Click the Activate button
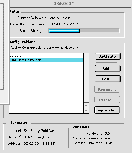 click(108, 56)
